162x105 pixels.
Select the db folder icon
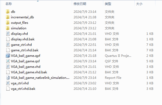click(x=8, y=12)
